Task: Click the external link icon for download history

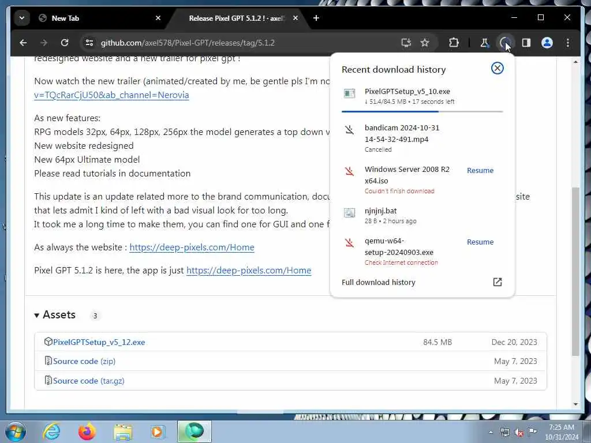Action: [x=497, y=281]
